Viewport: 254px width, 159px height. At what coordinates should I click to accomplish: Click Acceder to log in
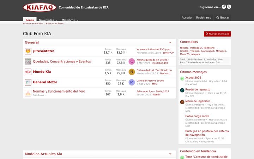tap(187, 18)
